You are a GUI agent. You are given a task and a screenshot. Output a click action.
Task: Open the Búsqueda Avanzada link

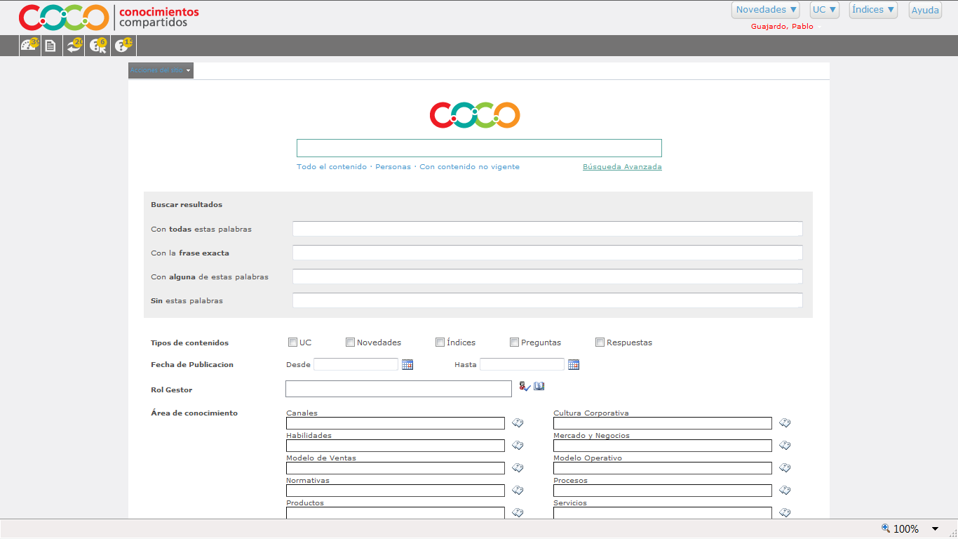pyautogui.click(x=622, y=167)
